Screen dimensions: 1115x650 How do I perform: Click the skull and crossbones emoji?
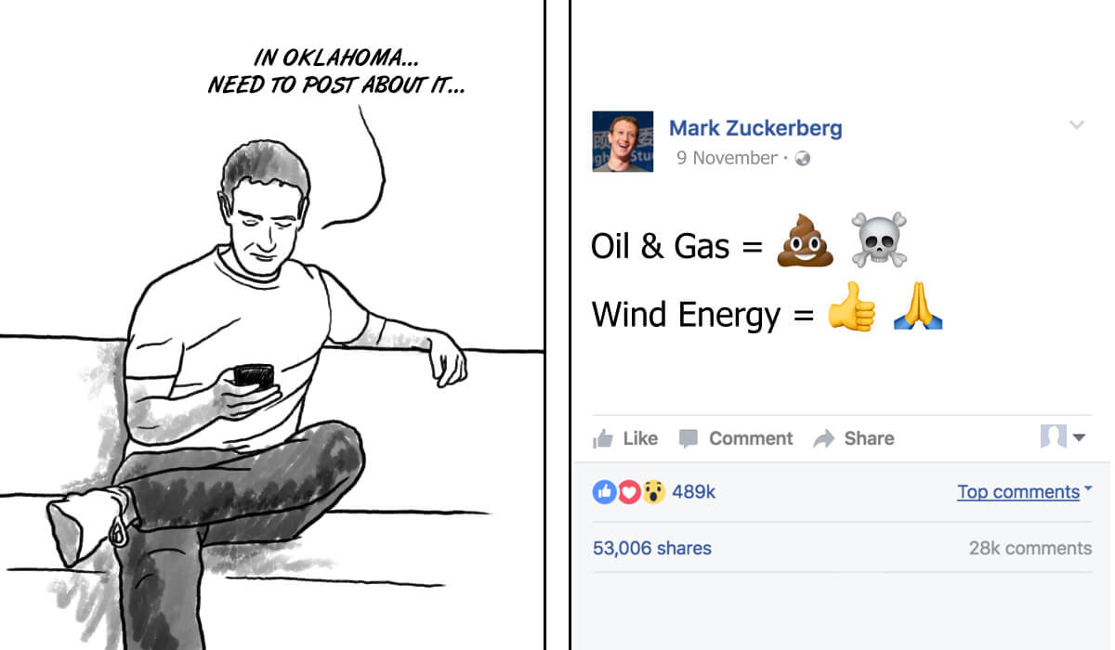tap(878, 241)
